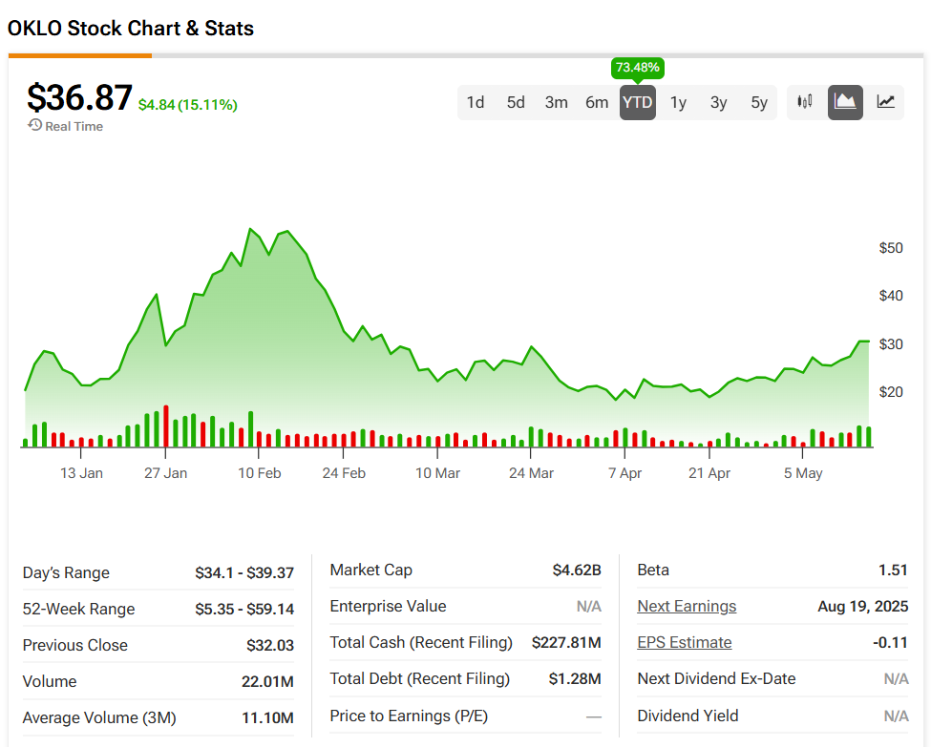Click the Previous Close label
931x747 pixels.
74,645
